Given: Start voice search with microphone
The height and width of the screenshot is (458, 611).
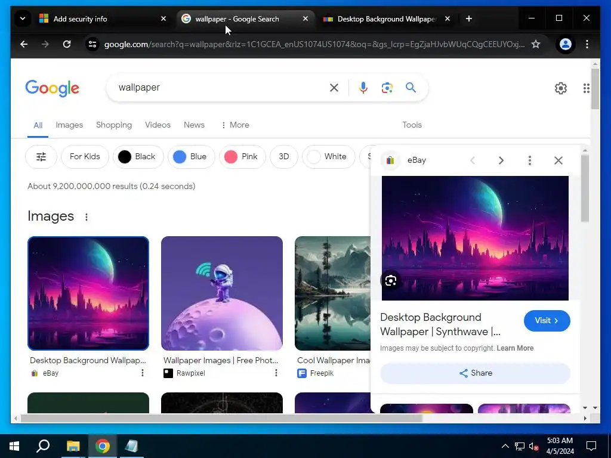Looking at the screenshot, I should tap(363, 88).
